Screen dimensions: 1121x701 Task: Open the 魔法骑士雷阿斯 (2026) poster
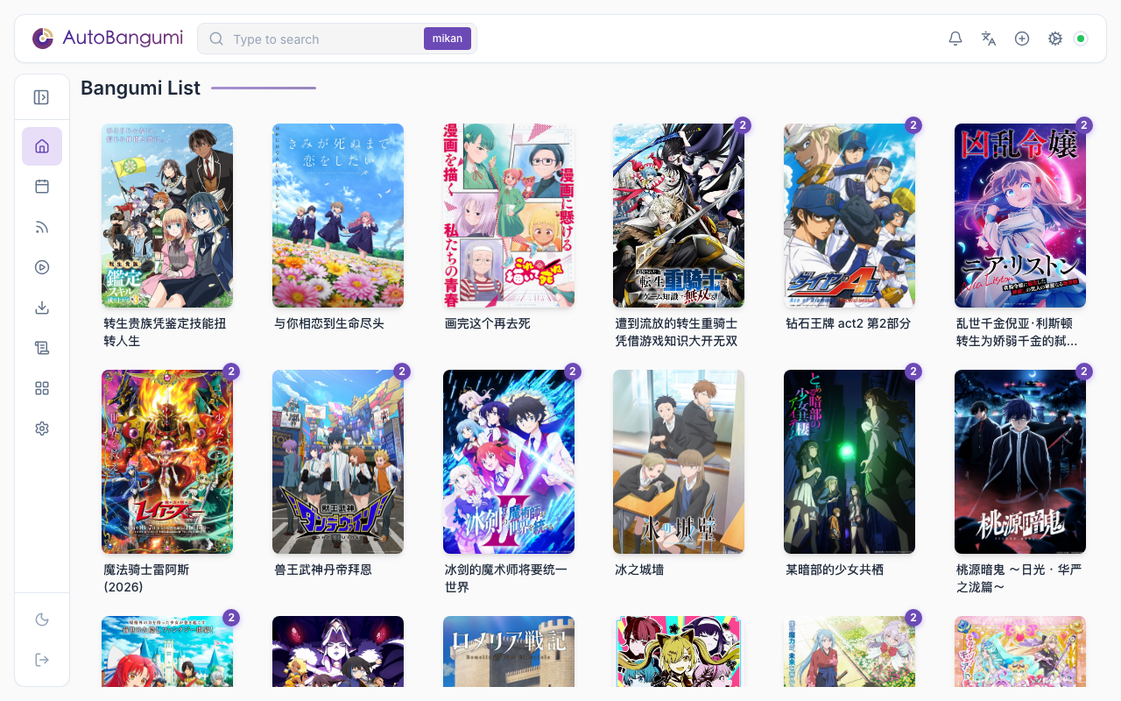pos(167,462)
